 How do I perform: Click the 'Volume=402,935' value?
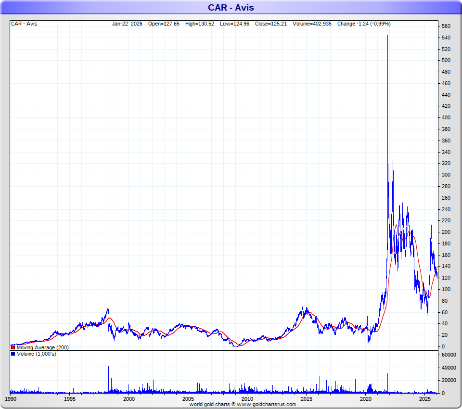click(x=312, y=24)
